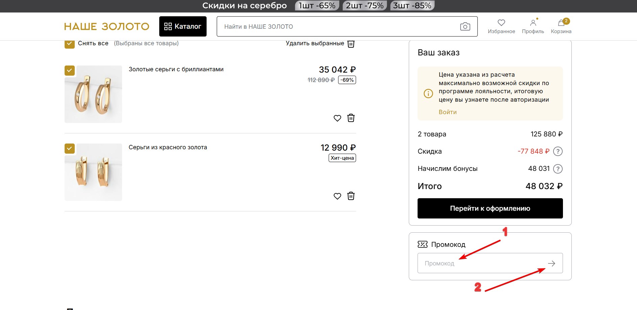637x310 pixels.
Task: Click the Войти login link
Action: [447, 112]
